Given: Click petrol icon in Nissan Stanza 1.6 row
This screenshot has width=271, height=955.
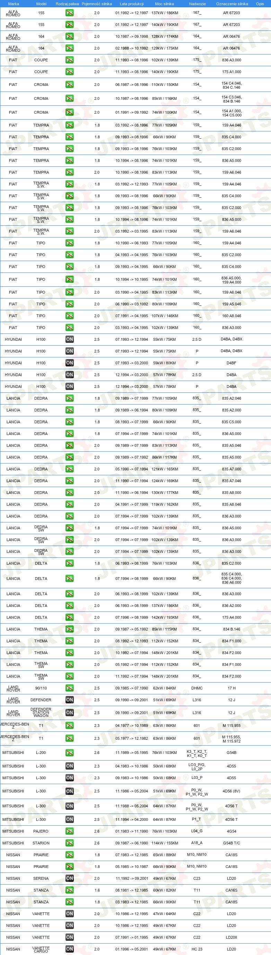Looking at the screenshot, I should (69, 890).
